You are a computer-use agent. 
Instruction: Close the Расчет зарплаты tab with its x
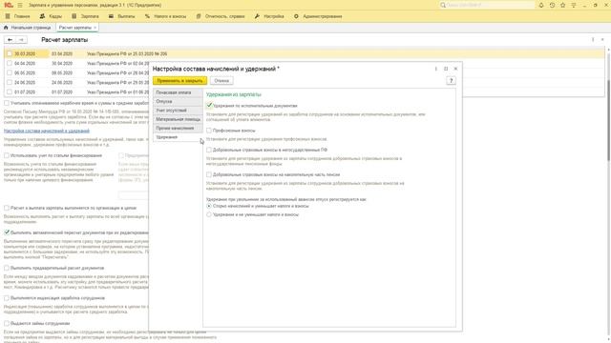click(x=95, y=28)
